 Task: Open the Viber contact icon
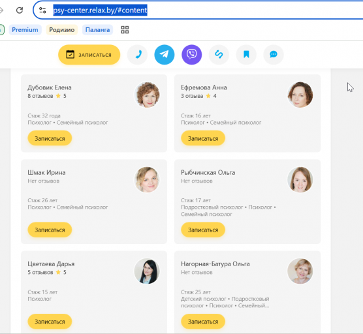point(192,55)
